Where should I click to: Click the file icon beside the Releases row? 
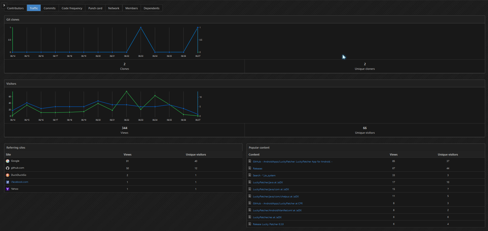pyautogui.click(x=250, y=168)
